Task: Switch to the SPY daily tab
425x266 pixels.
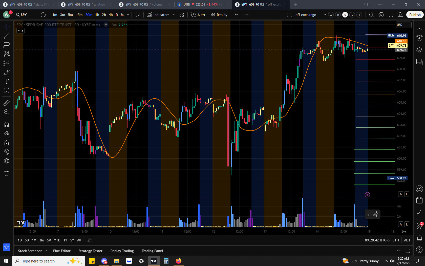Action: point(29,4)
